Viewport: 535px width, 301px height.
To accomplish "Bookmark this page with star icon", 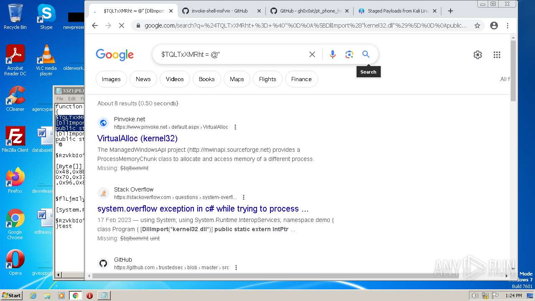I will point(477,26).
